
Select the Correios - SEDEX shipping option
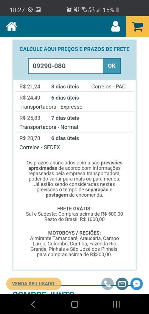pos(74,143)
